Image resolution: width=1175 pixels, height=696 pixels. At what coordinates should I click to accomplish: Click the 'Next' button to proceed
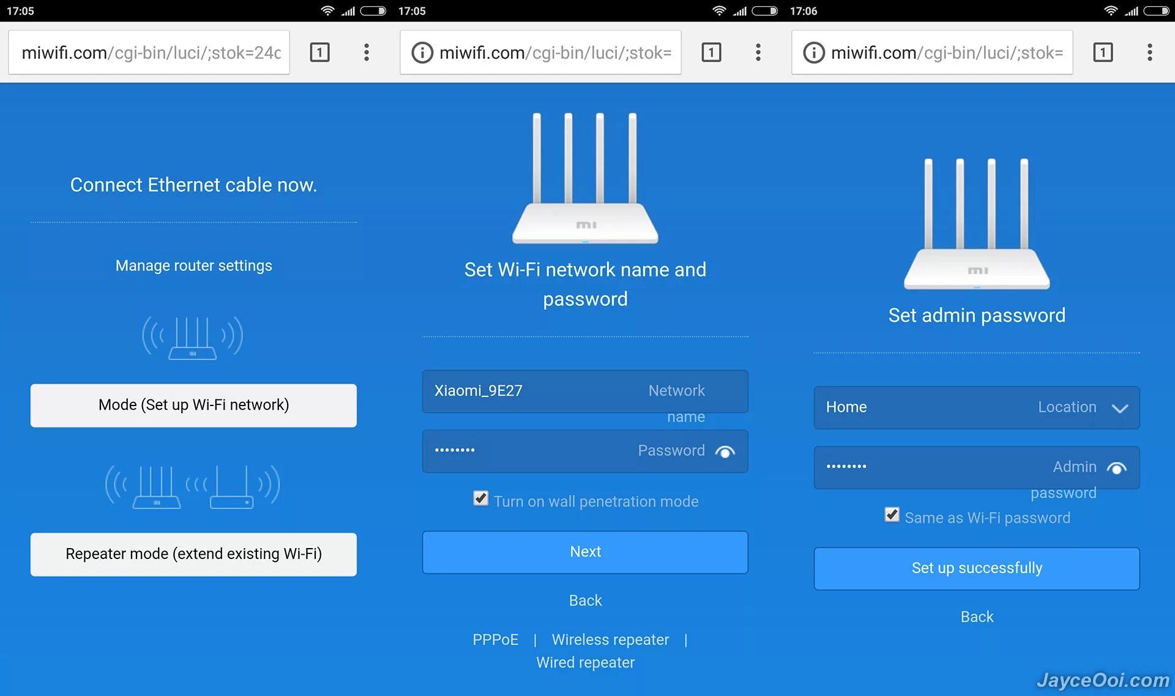(584, 551)
